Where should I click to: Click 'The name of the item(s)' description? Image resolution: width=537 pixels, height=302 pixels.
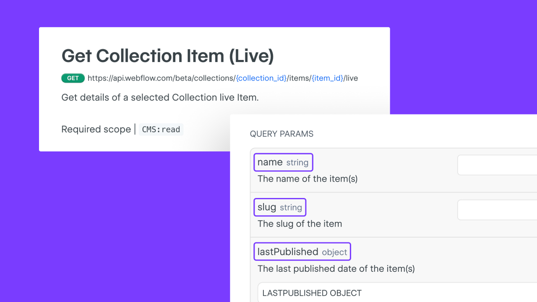[x=308, y=179]
